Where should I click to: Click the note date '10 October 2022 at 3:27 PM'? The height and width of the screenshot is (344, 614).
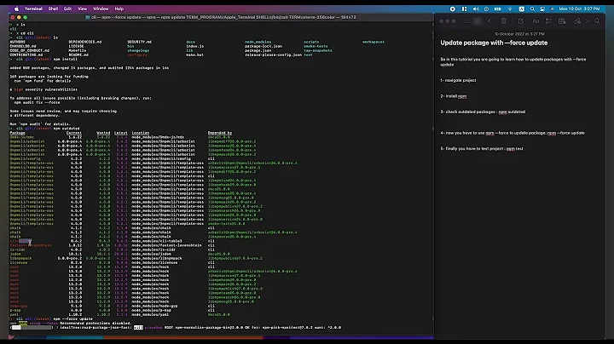[519, 34]
